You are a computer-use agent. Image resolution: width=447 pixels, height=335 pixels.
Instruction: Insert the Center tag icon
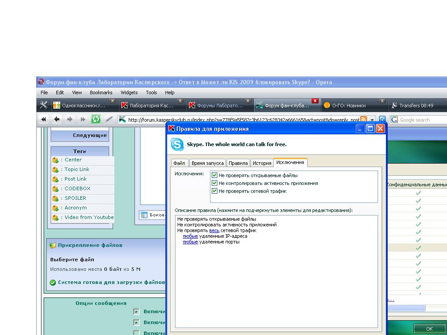pos(55,160)
